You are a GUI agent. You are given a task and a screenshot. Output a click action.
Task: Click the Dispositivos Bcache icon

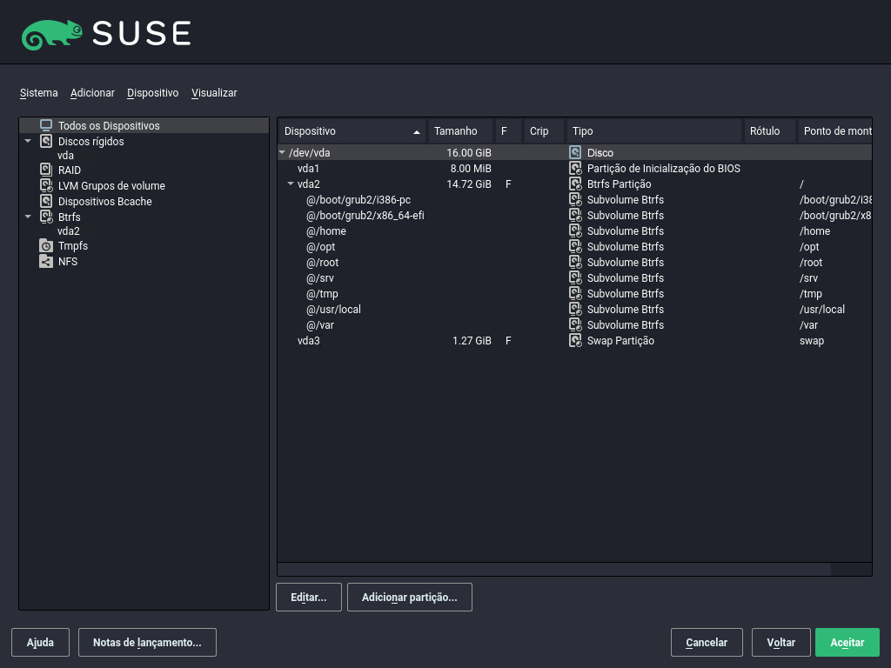click(46, 201)
